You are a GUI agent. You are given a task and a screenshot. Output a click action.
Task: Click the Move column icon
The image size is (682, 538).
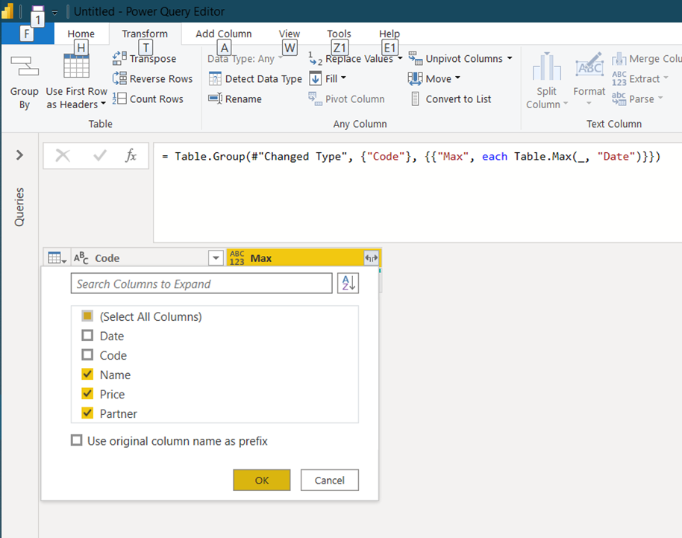click(x=415, y=78)
